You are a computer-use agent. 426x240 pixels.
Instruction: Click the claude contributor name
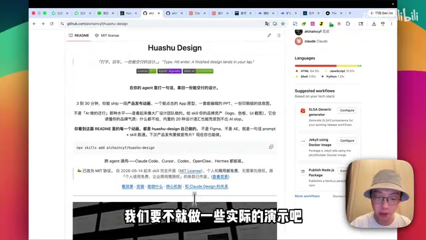pos(310,41)
